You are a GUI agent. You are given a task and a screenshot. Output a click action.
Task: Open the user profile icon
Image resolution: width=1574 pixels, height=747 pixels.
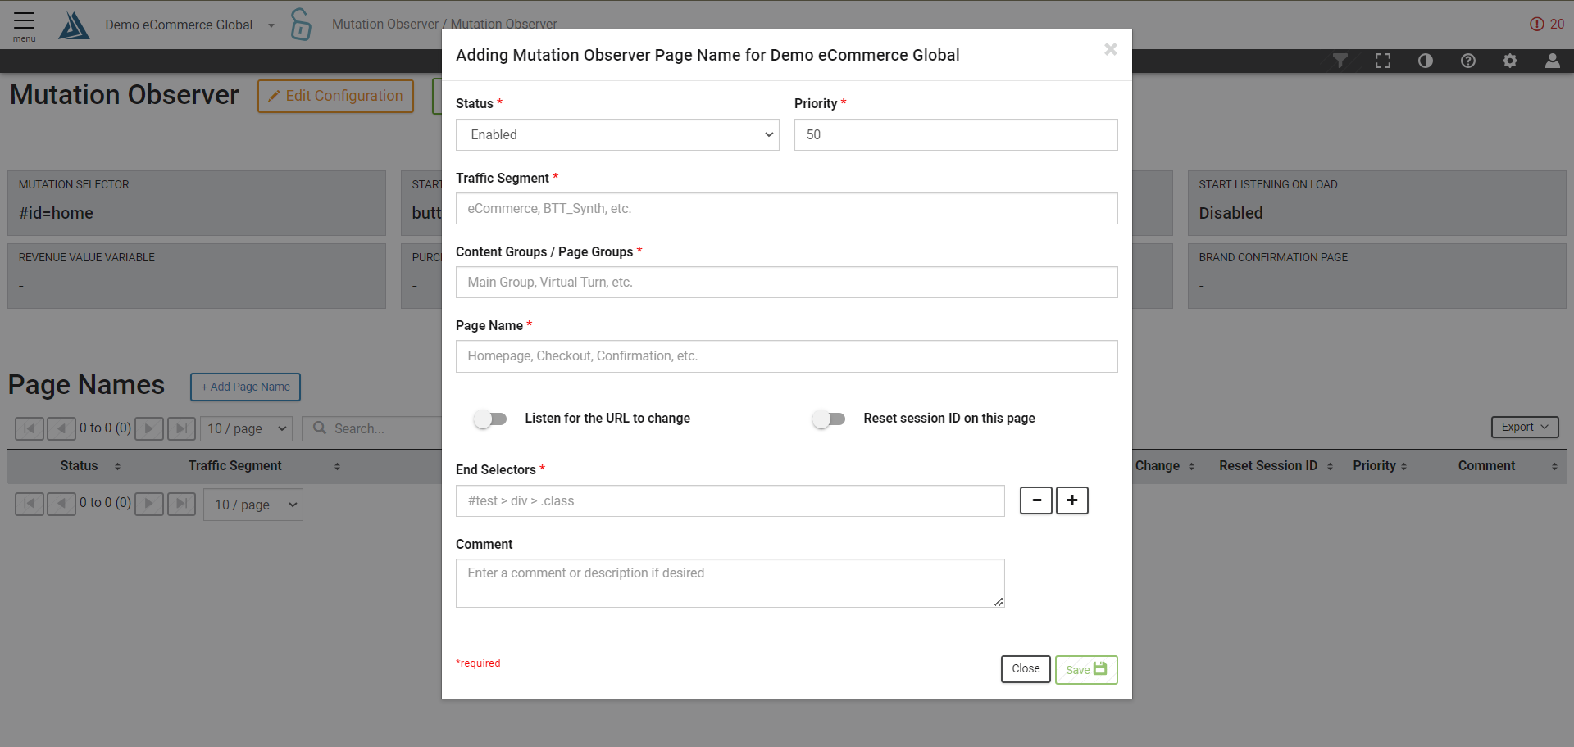click(1552, 61)
